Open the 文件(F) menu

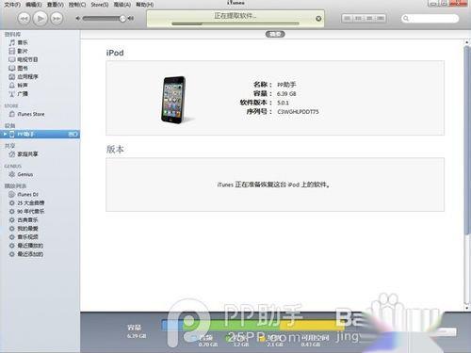click(x=12, y=5)
